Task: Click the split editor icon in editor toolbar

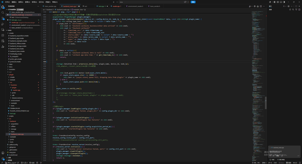Action: pos(261,6)
